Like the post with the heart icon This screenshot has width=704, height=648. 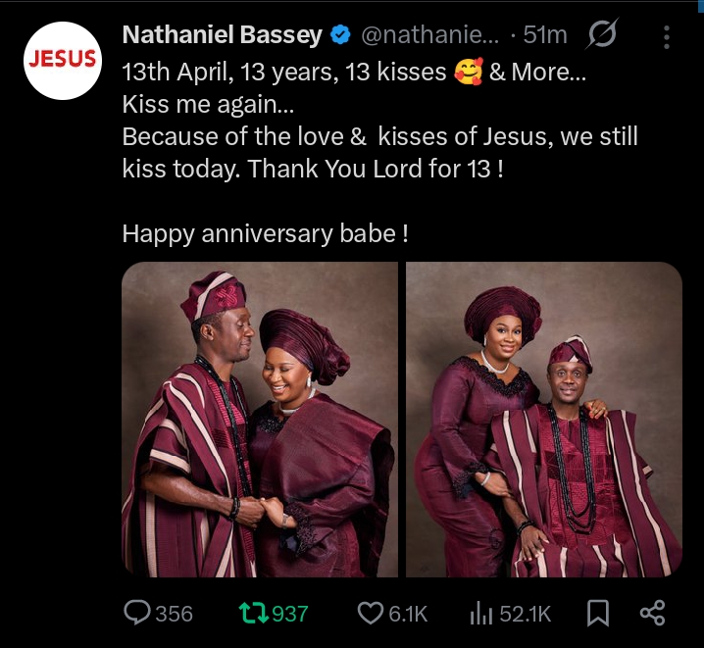pos(370,613)
